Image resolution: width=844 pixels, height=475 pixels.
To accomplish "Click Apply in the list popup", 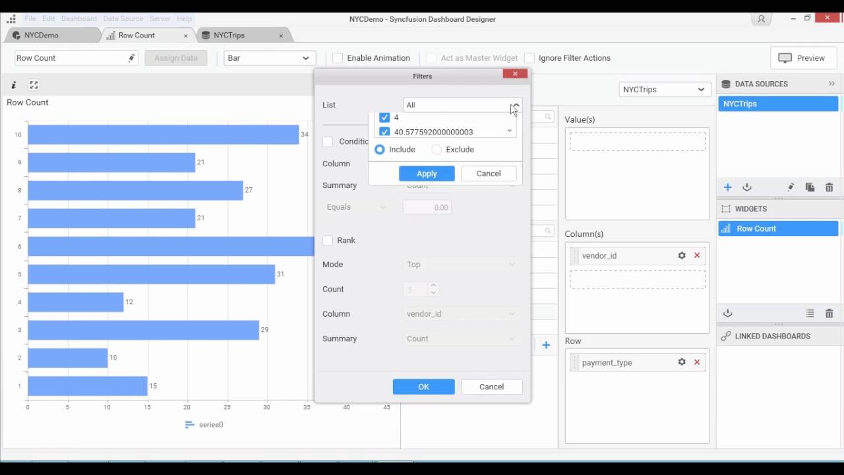I will coord(427,174).
